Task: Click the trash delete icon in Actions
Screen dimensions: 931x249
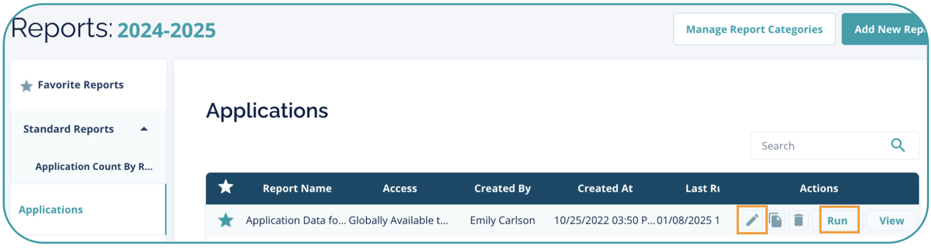Action: click(798, 220)
